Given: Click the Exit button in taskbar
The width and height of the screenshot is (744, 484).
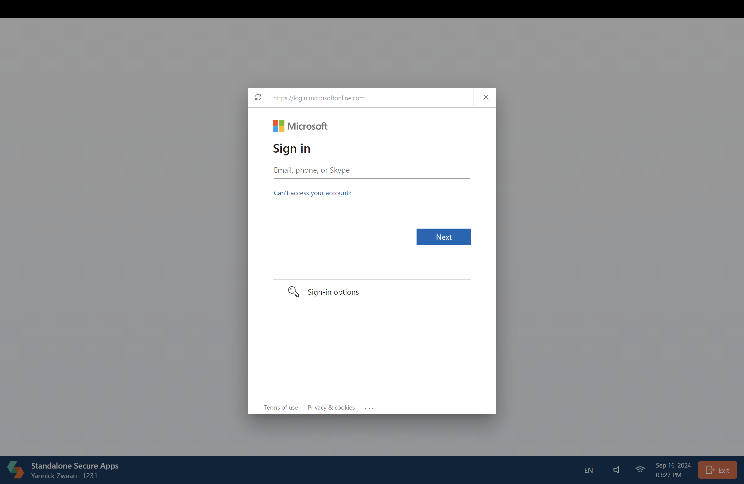Looking at the screenshot, I should coord(717,470).
